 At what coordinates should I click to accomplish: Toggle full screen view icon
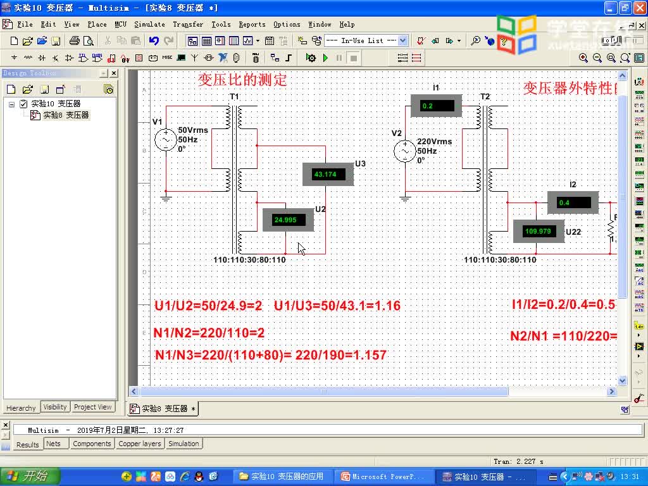tap(639, 58)
